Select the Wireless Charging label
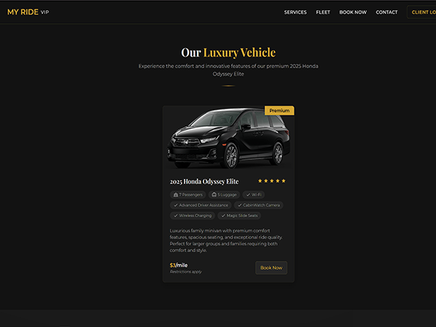436x327 pixels. click(x=195, y=216)
